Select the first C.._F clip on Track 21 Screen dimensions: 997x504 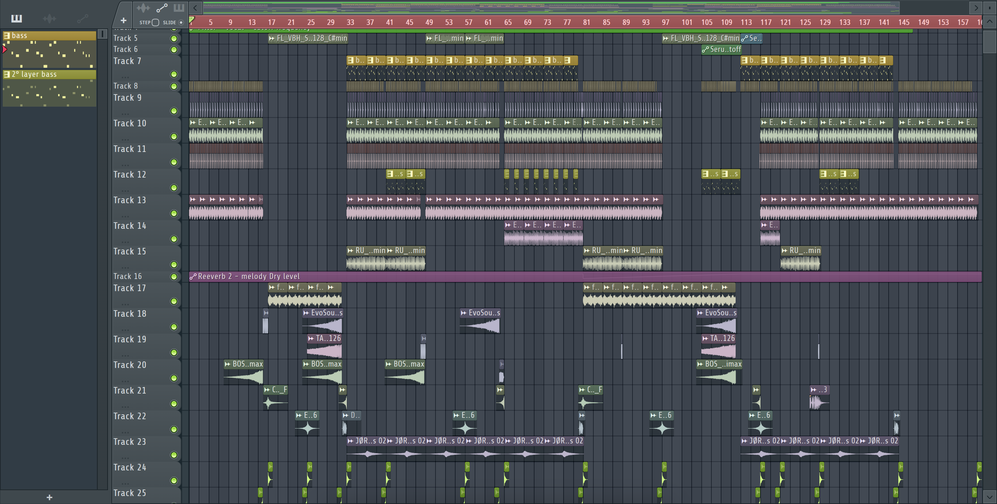click(x=276, y=397)
